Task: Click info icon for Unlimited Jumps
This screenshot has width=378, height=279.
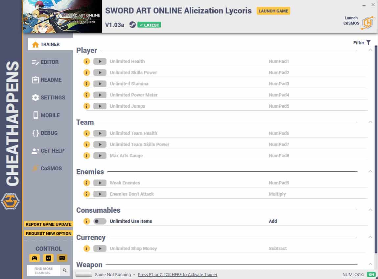Action: pos(86,106)
